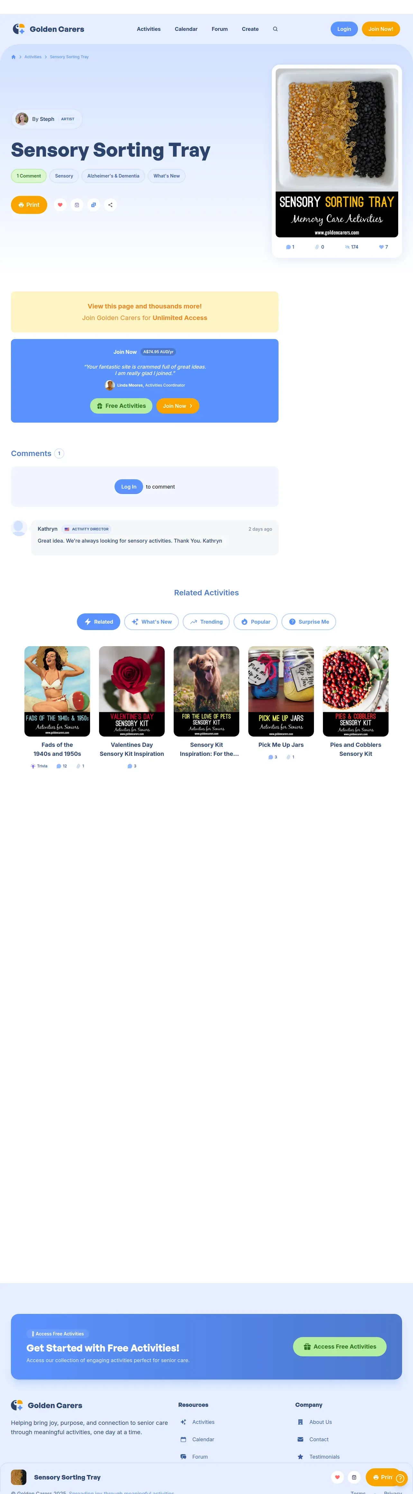
Task: Click the orange Print button
Action: 29,205
